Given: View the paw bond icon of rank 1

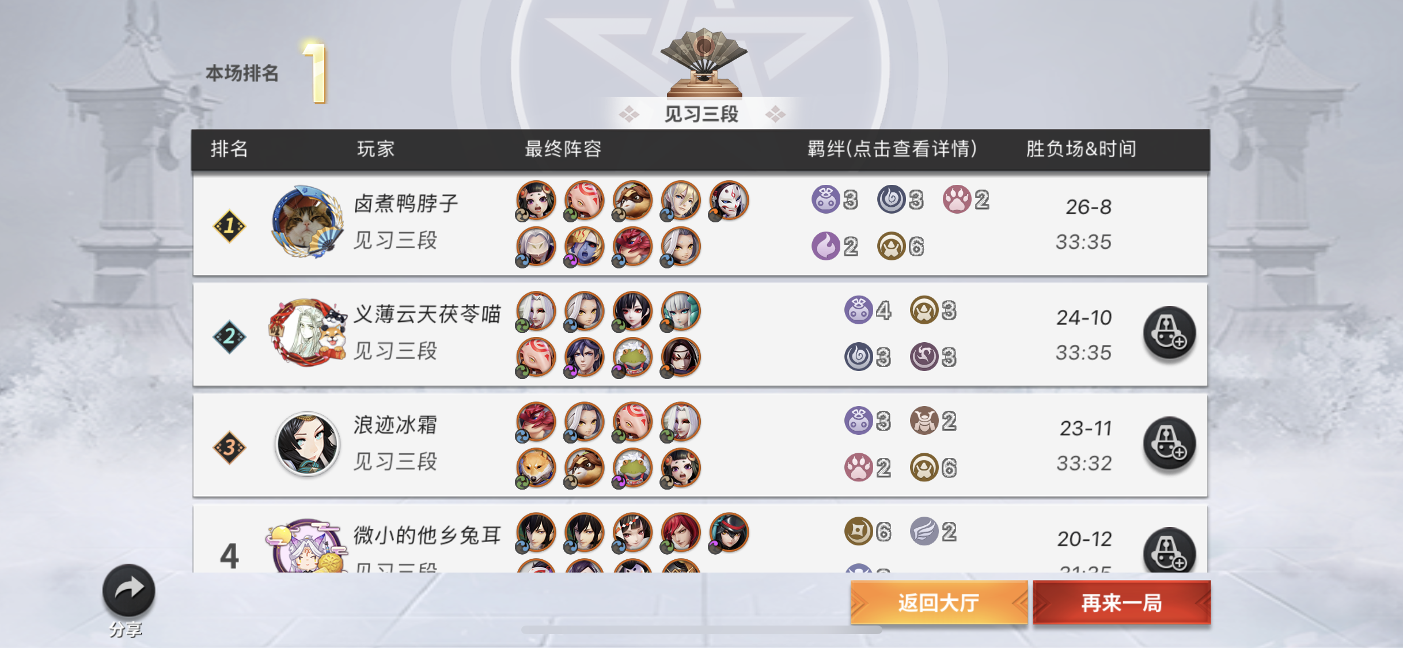Looking at the screenshot, I should [x=957, y=200].
